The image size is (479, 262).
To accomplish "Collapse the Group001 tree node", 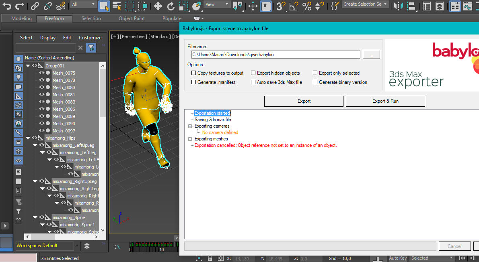I will coord(28,65).
